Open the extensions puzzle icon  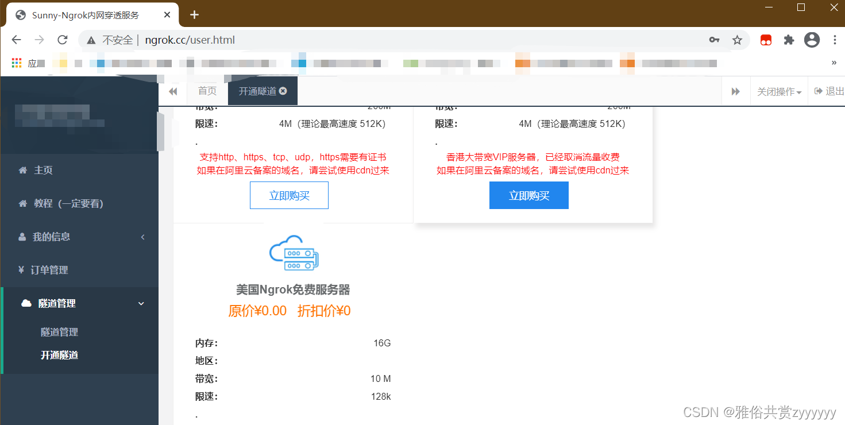pyautogui.click(x=789, y=40)
